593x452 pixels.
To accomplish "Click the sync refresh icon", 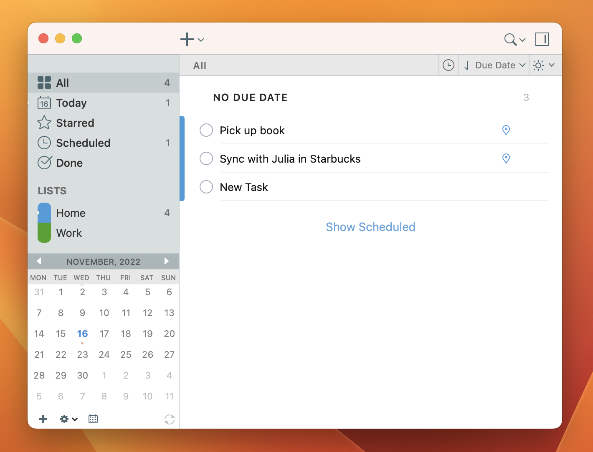I will coord(169,419).
